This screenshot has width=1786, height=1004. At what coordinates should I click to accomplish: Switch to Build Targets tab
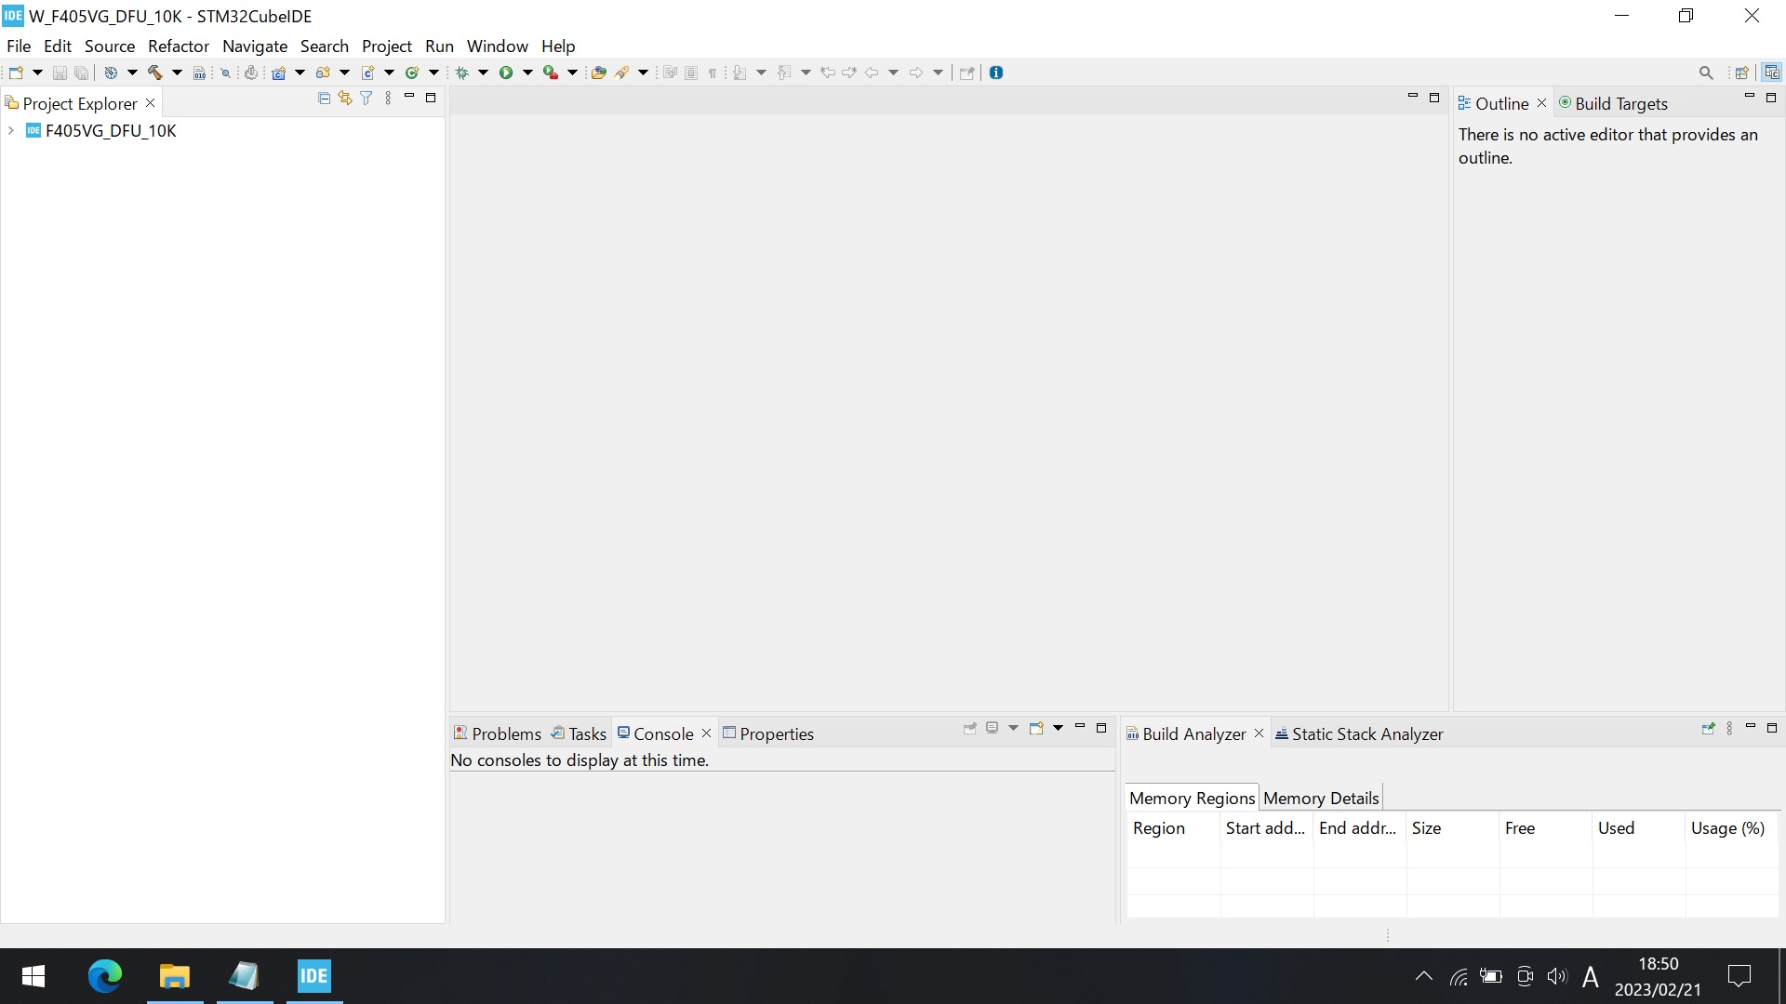click(x=1613, y=103)
